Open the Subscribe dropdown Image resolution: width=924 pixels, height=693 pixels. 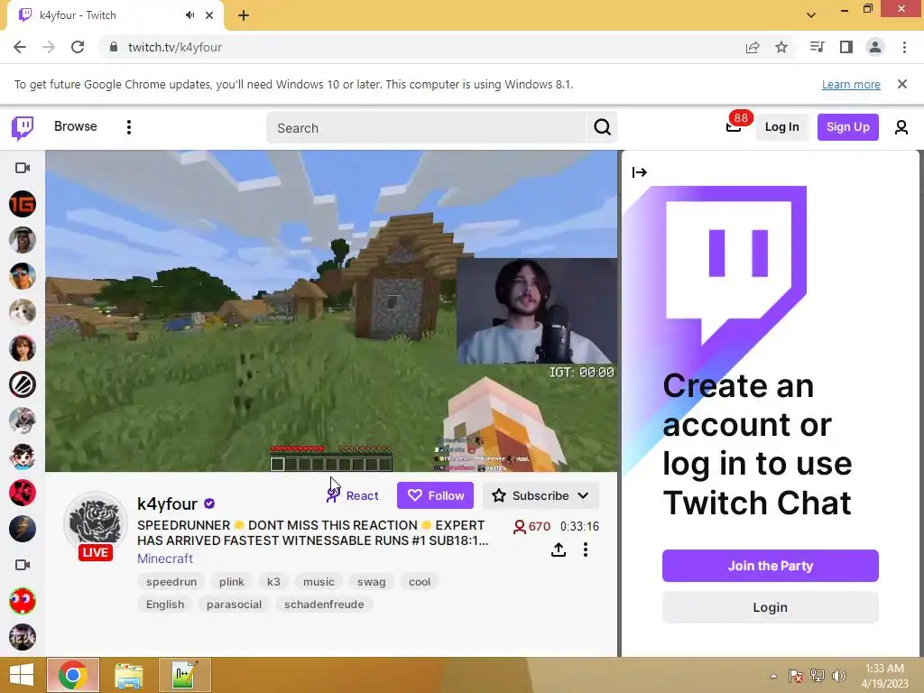click(541, 495)
